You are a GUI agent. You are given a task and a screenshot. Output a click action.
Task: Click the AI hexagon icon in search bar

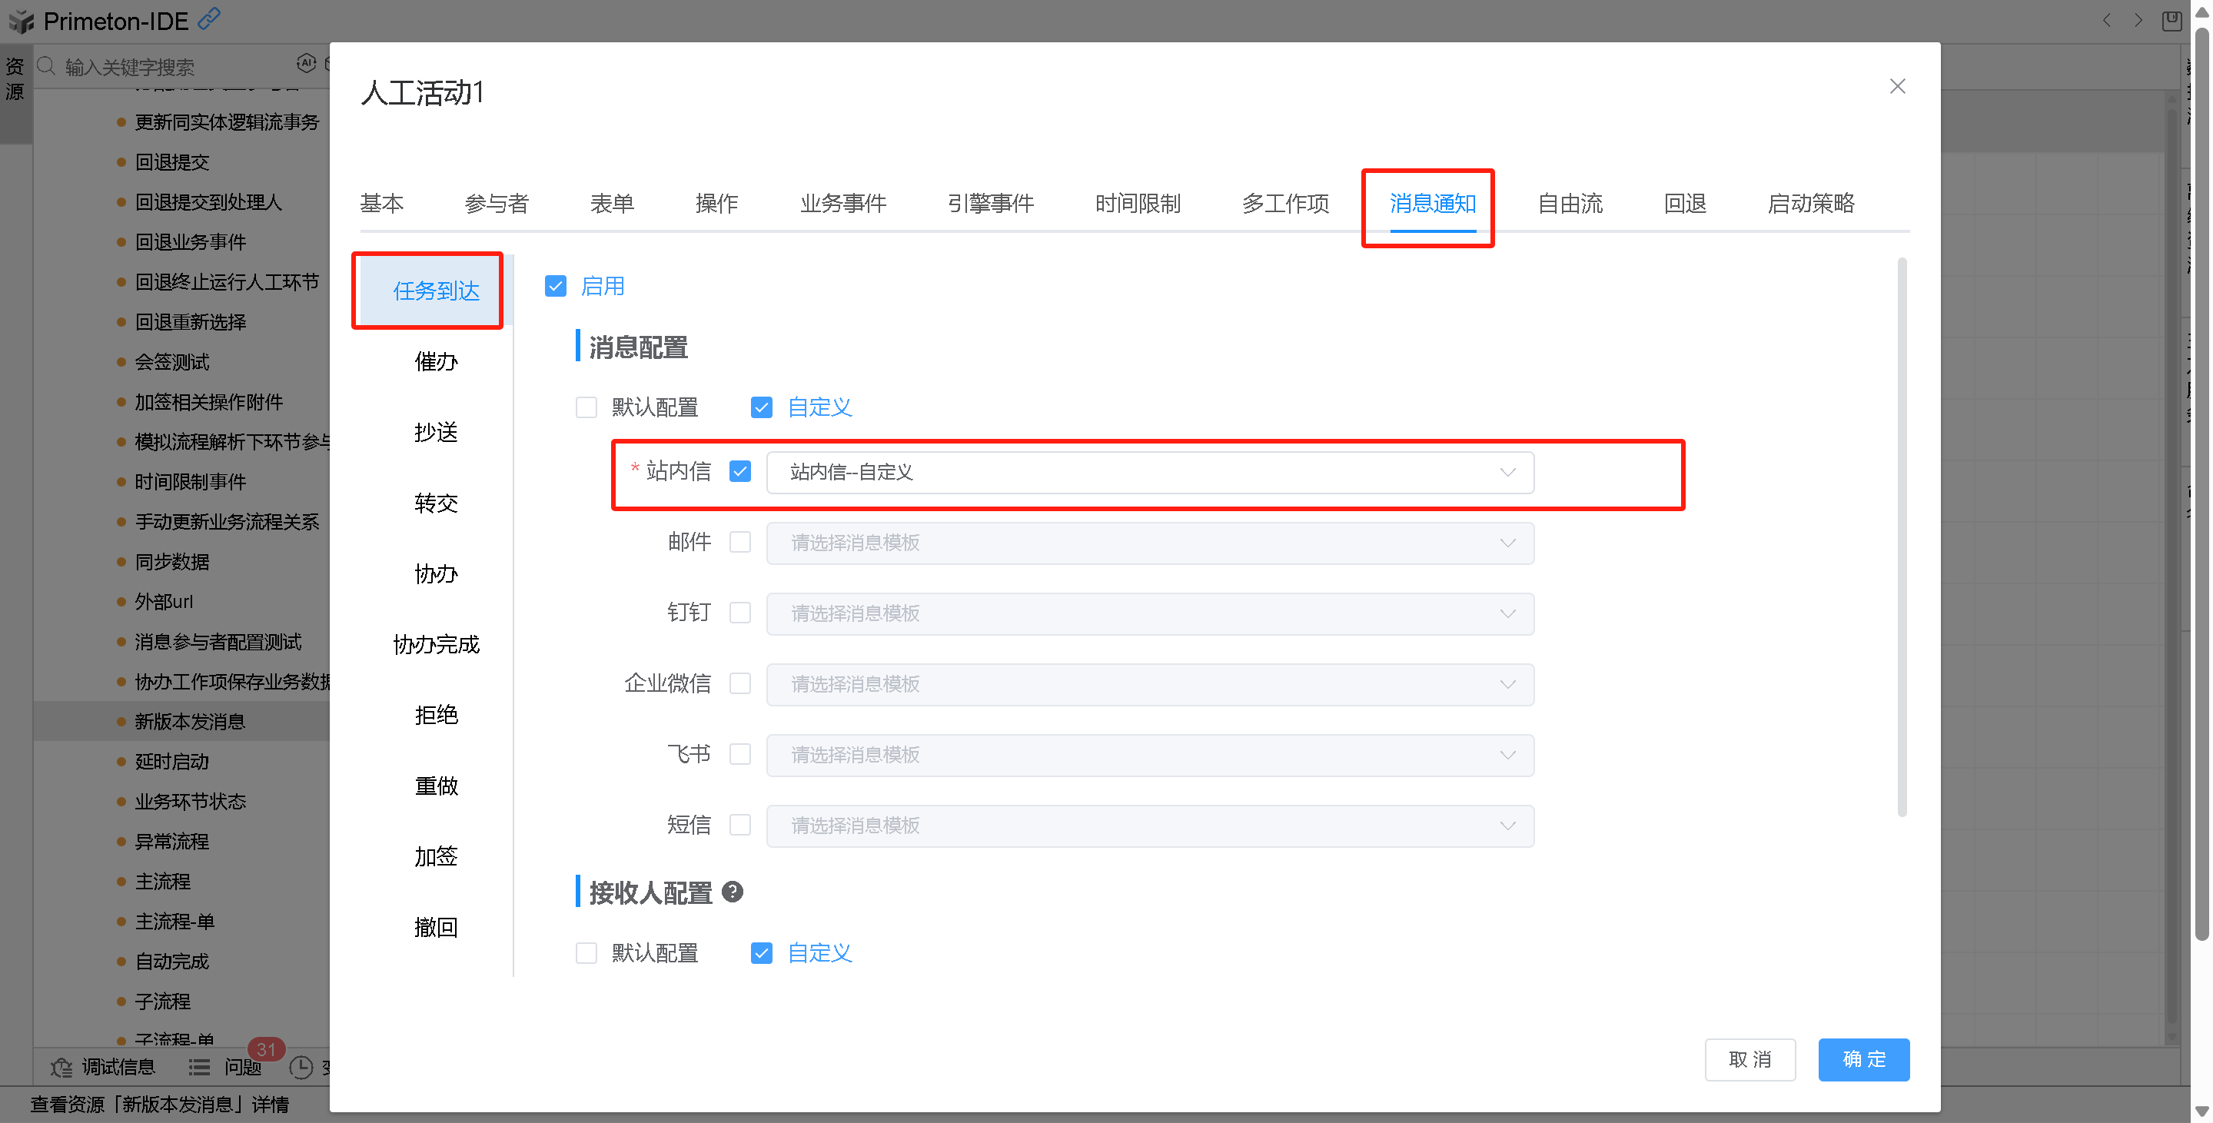pos(306,64)
